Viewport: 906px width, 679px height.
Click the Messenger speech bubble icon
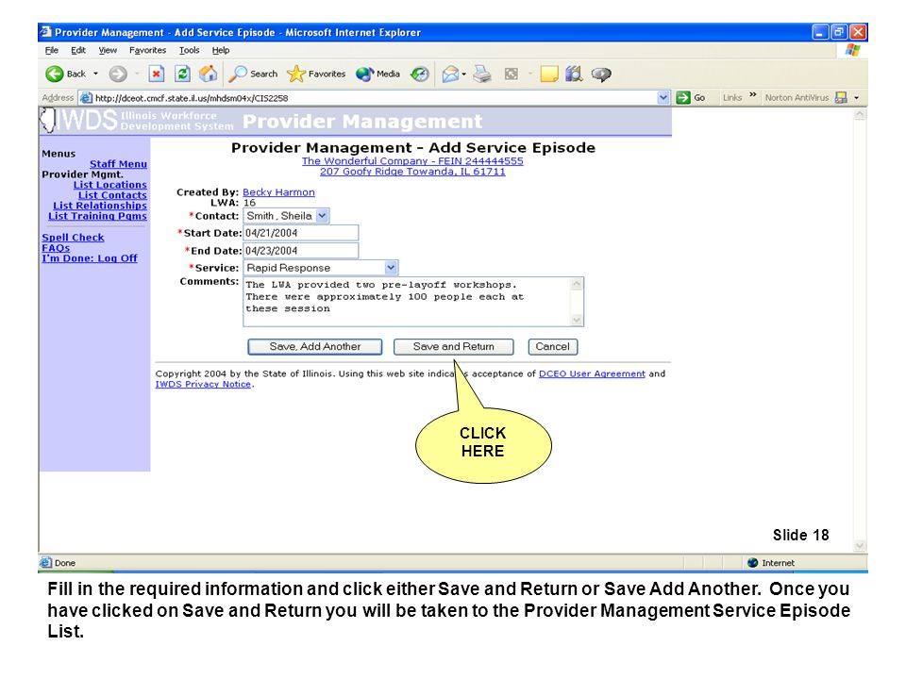[601, 74]
